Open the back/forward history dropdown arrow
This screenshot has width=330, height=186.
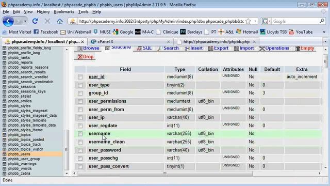[25, 21]
